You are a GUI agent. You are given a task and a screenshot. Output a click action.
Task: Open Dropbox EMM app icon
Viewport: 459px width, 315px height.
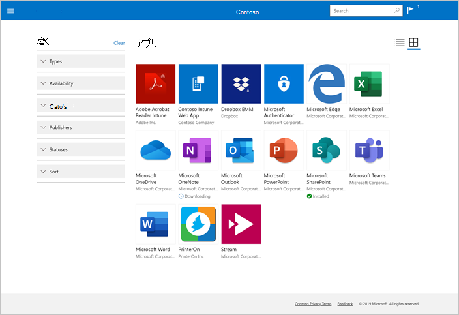241,83
